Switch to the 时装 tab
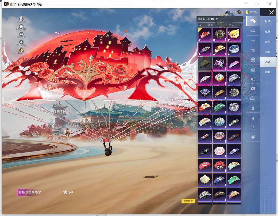Image resolution: width=278 pixels, height=216 pixels. pos(268,21)
